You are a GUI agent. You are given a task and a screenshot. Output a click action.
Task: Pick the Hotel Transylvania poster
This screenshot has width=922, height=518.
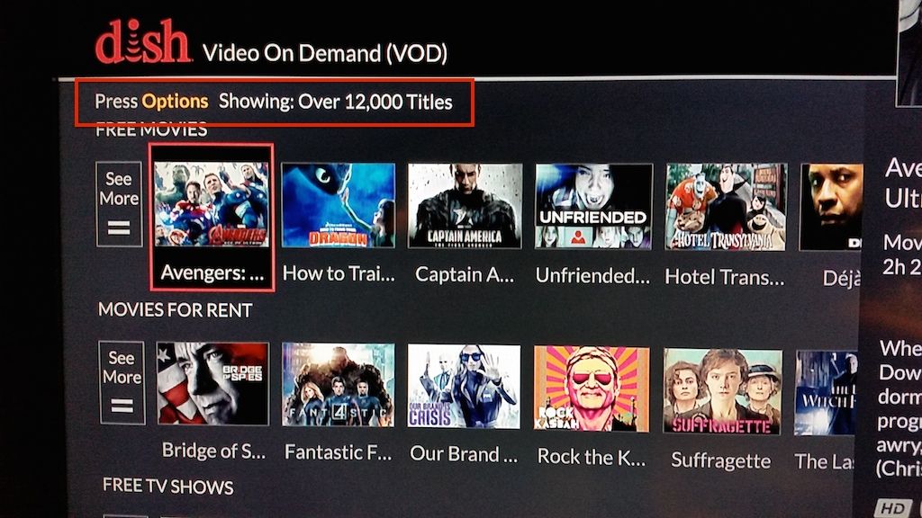pos(726,207)
